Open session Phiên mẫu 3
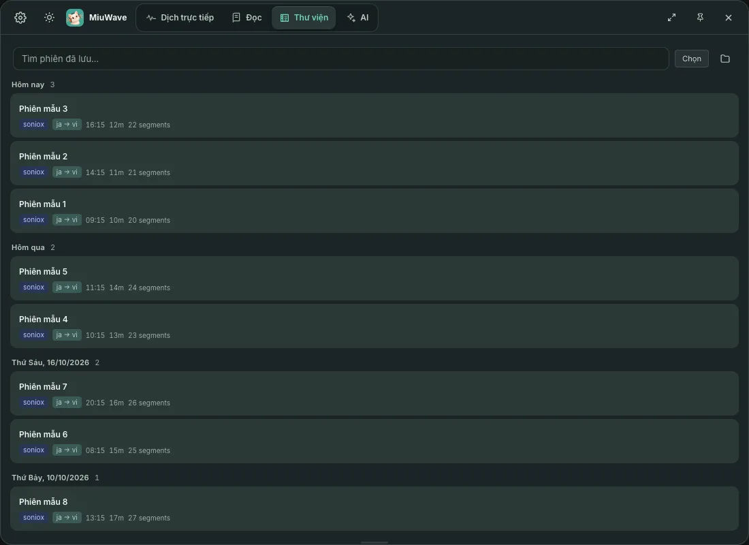Screen dimensions: 749x545 pyautogui.click(x=374, y=116)
